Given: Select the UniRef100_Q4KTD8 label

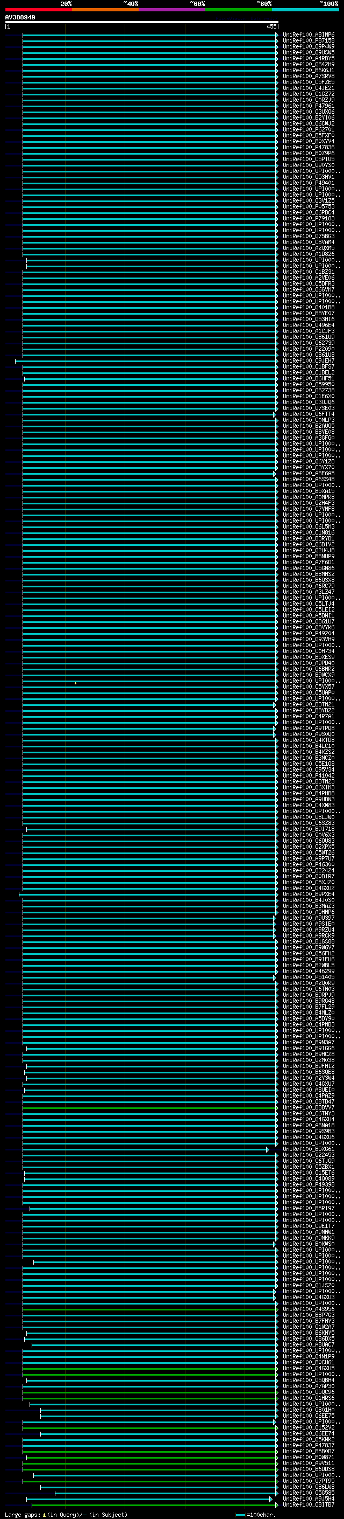Looking at the screenshot, I should tap(309, 740).
